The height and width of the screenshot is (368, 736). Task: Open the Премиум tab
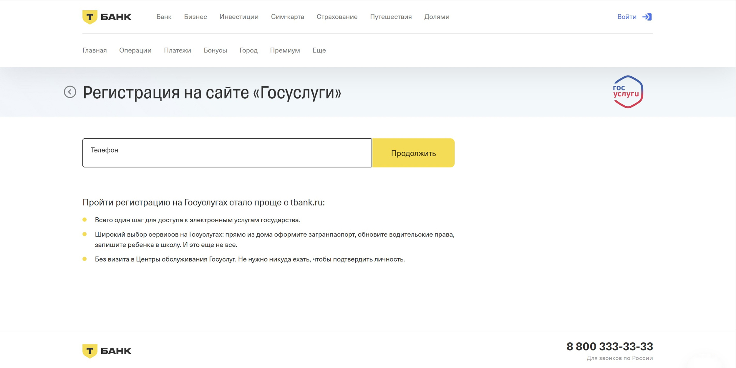pos(285,50)
